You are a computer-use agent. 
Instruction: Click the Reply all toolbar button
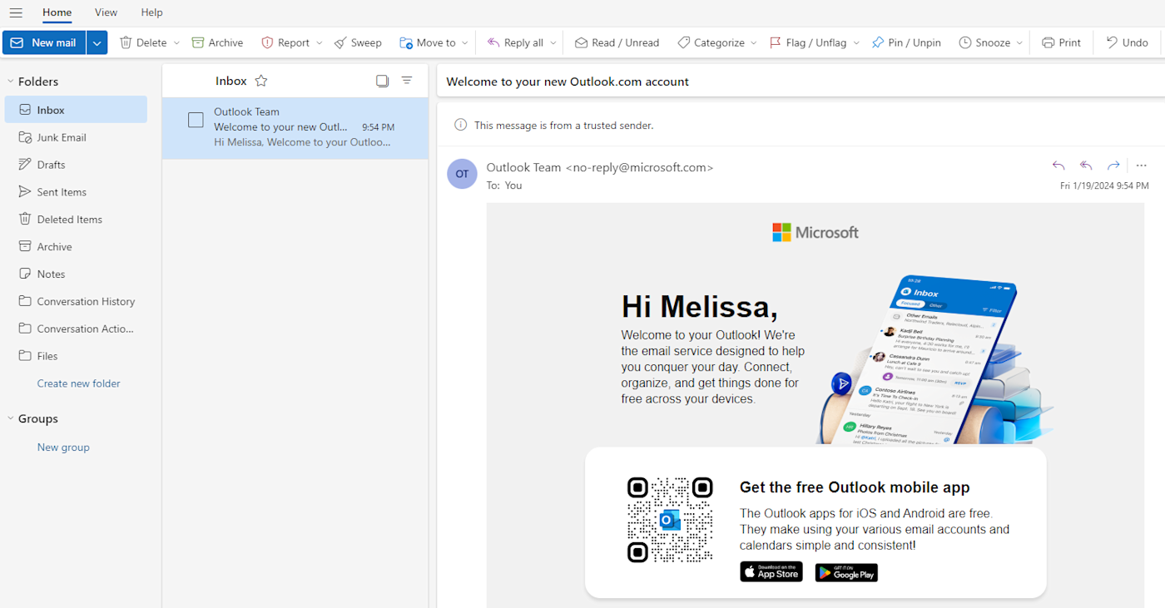click(515, 42)
